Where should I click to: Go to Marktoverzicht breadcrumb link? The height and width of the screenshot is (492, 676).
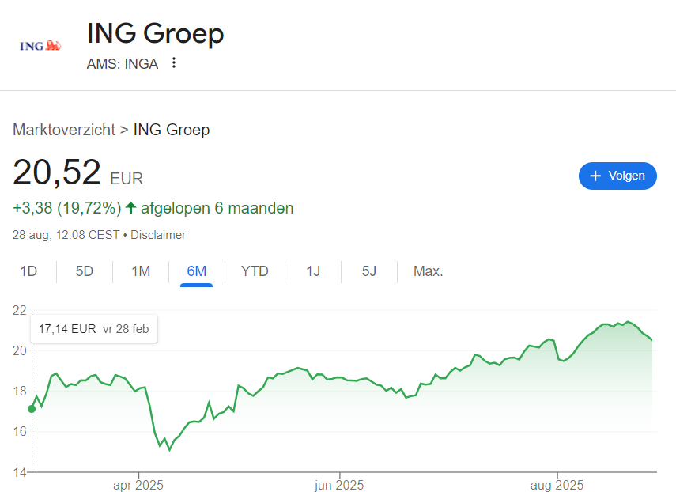(x=64, y=130)
